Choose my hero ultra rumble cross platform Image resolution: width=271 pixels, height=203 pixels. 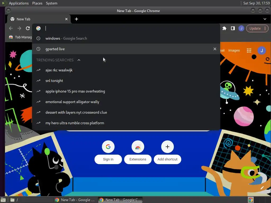[x=126, y=123]
